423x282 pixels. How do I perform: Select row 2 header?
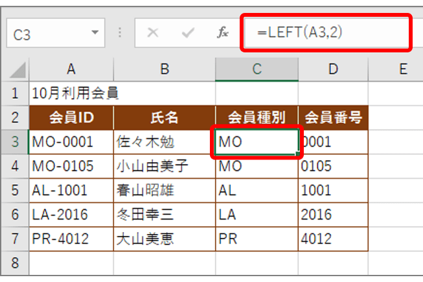[x=15, y=117]
